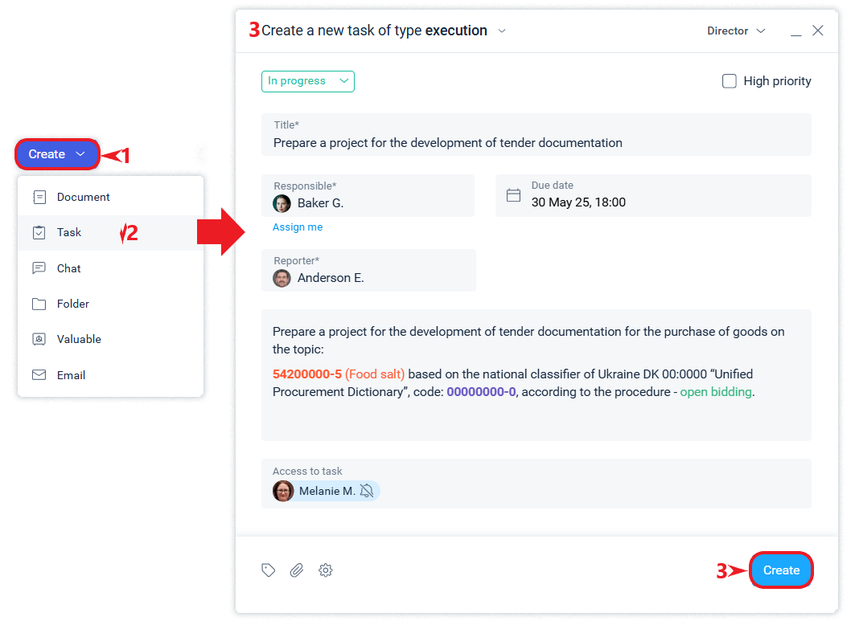The height and width of the screenshot is (625, 855).
Task: Open task settings gear icon
Action: point(326,570)
